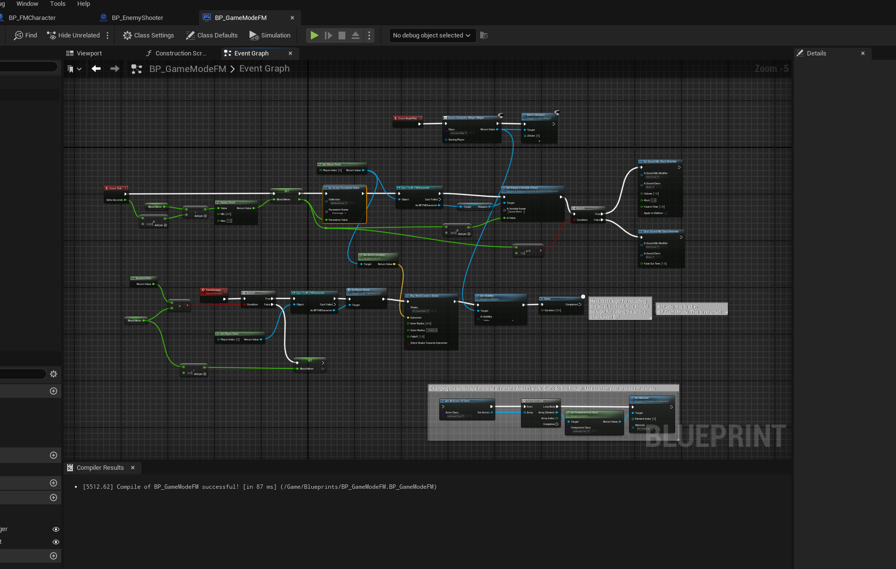The height and width of the screenshot is (569, 896).
Task: Open Class Defaults
Action: click(212, 36)
